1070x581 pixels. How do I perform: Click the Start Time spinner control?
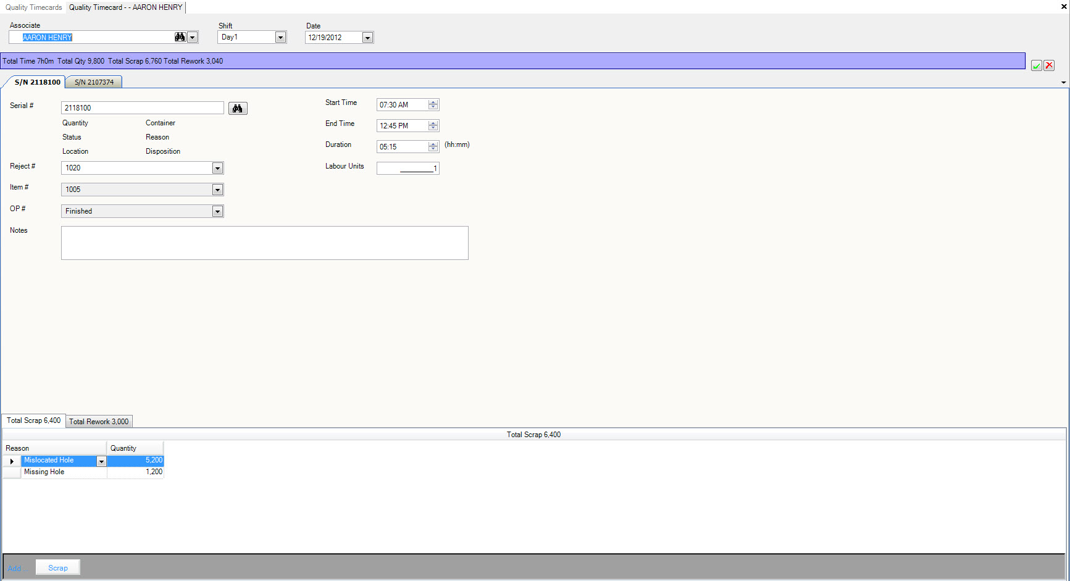[x=433, y=105]
